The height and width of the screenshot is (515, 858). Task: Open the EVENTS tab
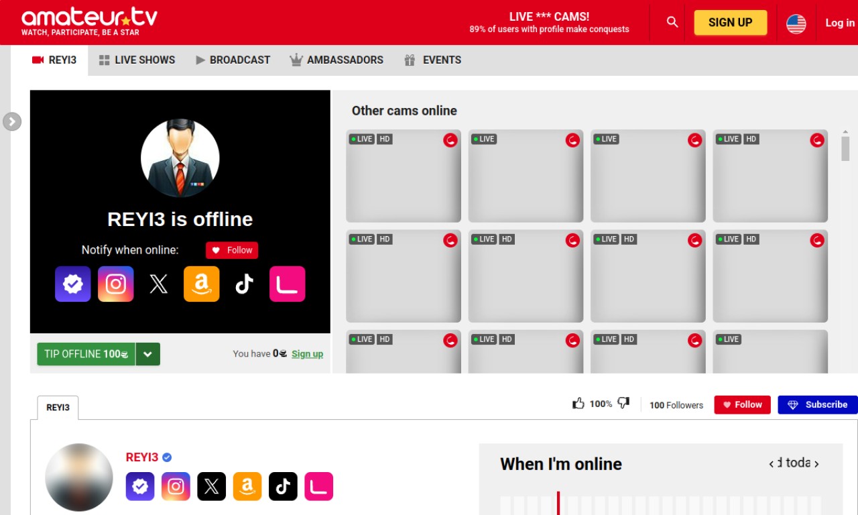tap(432, 60)
